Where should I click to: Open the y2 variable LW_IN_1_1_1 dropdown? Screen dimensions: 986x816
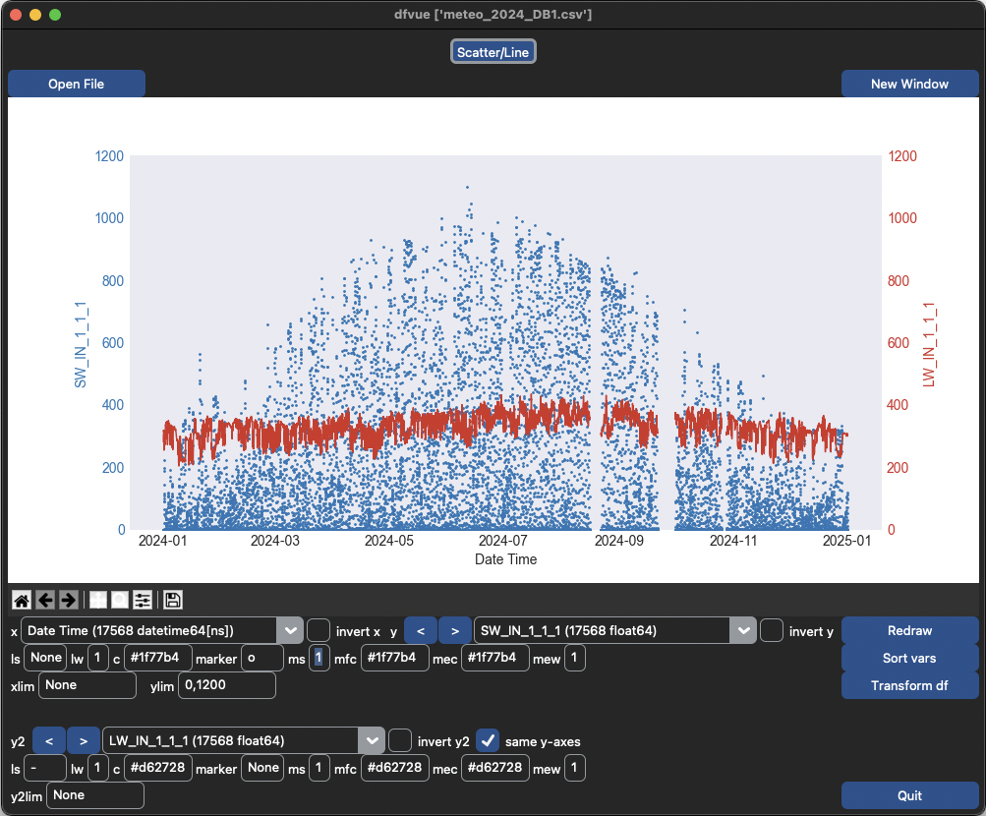coord(371,740)
